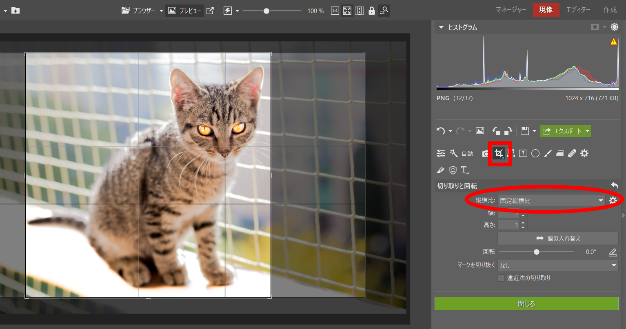Rotate image left with the rotate icon
Screen dimensions: 626x329
pos(497,131)
